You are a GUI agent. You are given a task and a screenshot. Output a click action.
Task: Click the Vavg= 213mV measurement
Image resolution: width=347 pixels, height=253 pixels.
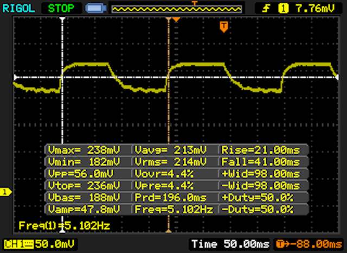click(x=171, y=150)
